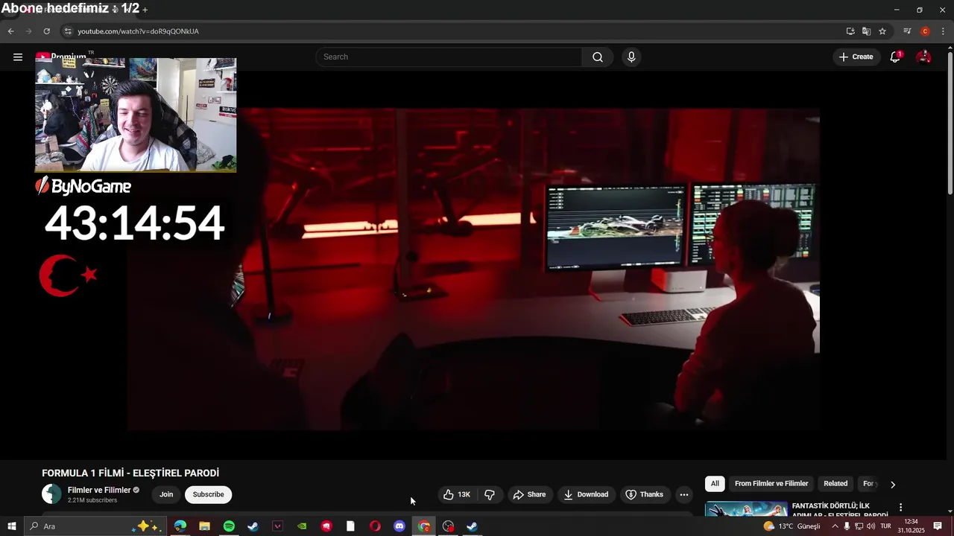Open the Google Translate page icon

click(x=866, y=31)
